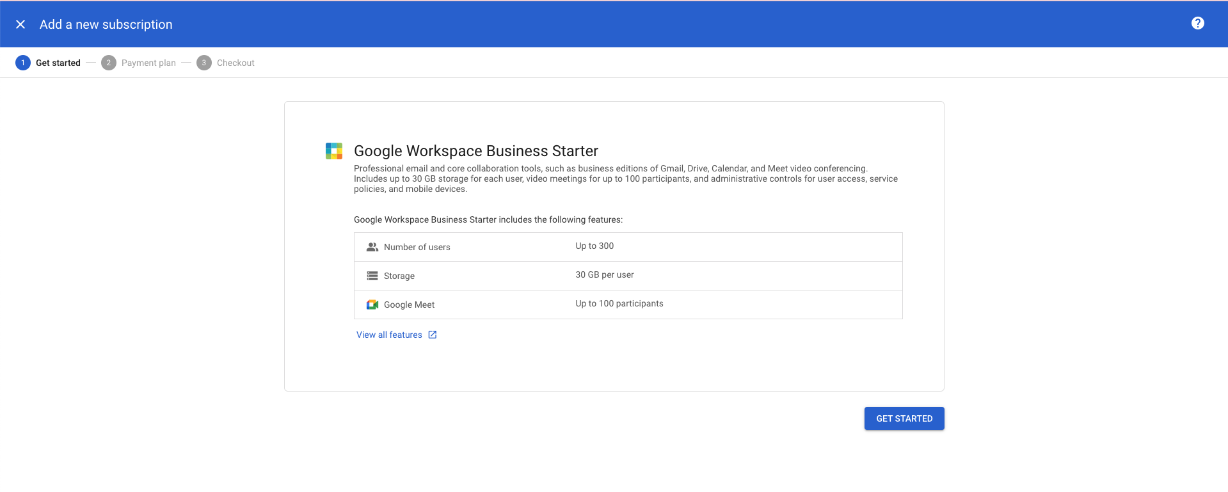Click the Professional email description paragraph
This screenshot has height=492, width=1228.
click(626, 179)
